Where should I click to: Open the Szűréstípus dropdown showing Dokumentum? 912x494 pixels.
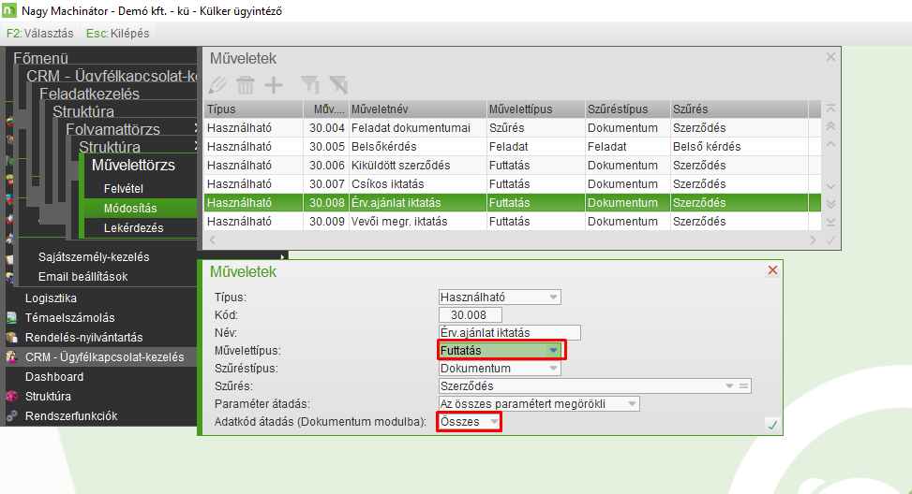(x=553, y=368)
